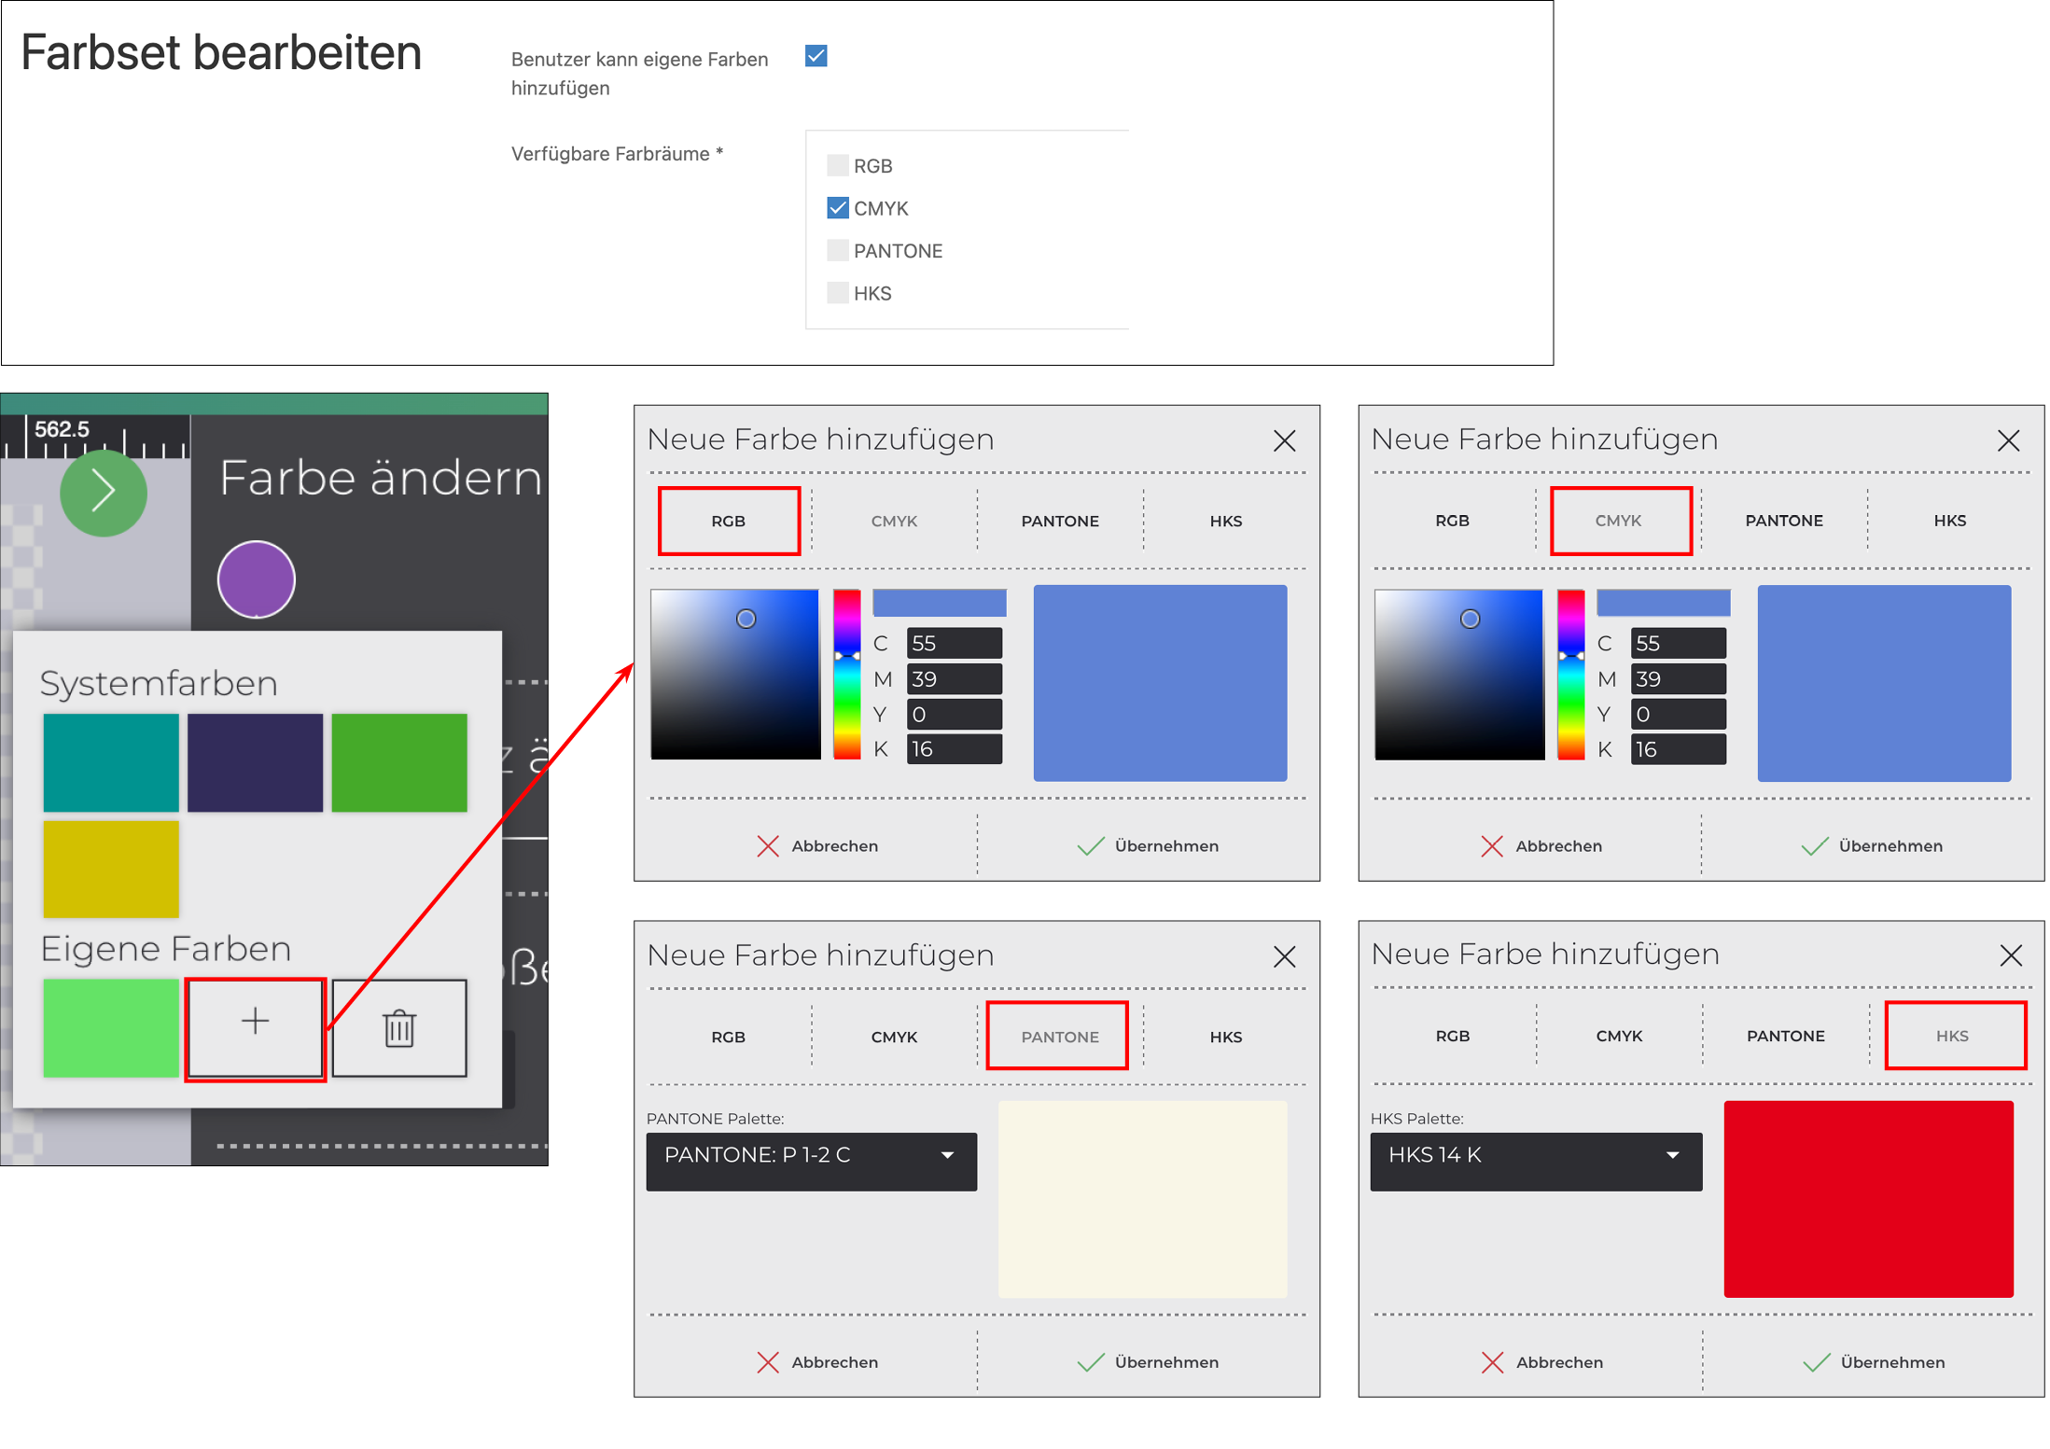Close the PANTONE Neue Farbe dialog
The height and width of the screenshot is (1449, 2050).
(x=1285, y=955)
